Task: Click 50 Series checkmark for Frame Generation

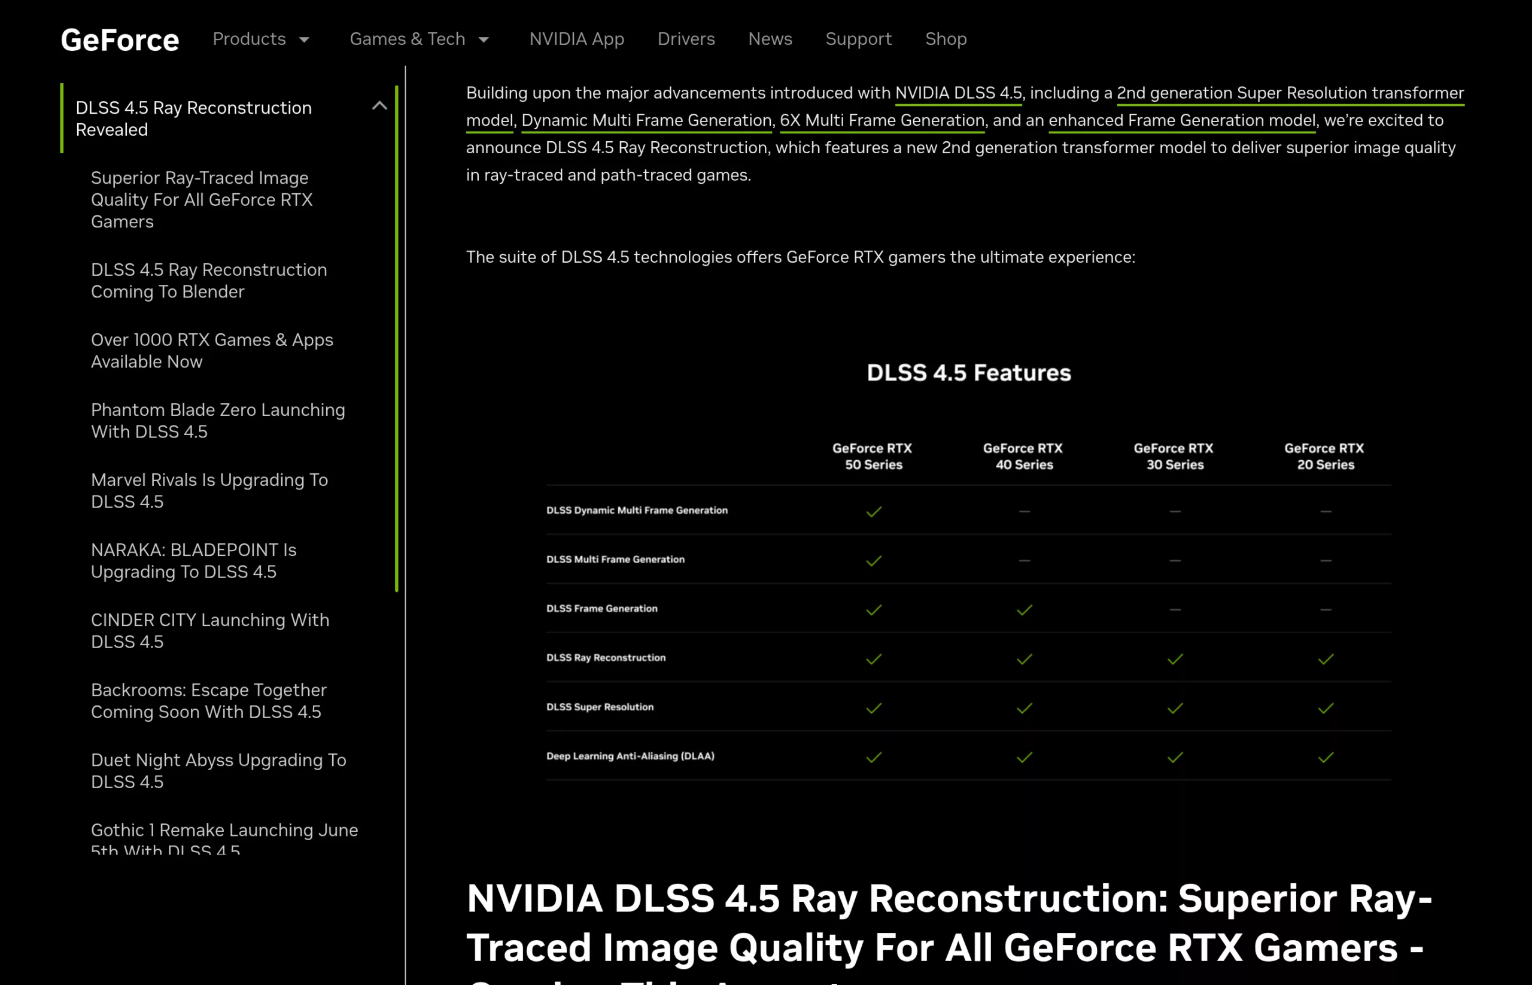Action: (x=874, y=610)
